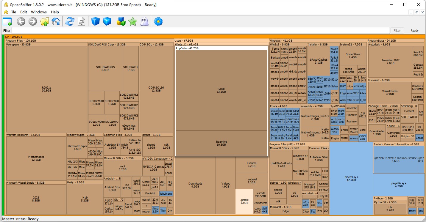Select the Lib 2.4GB Python39 block
The image size is (426, 222).
coord(390,209)
